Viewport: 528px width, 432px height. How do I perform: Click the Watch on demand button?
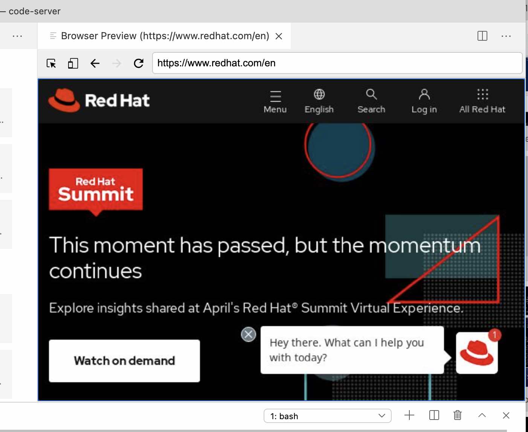(x=124, y=361)
